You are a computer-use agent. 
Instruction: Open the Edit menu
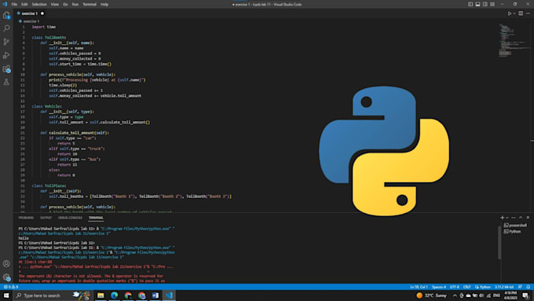24,5
